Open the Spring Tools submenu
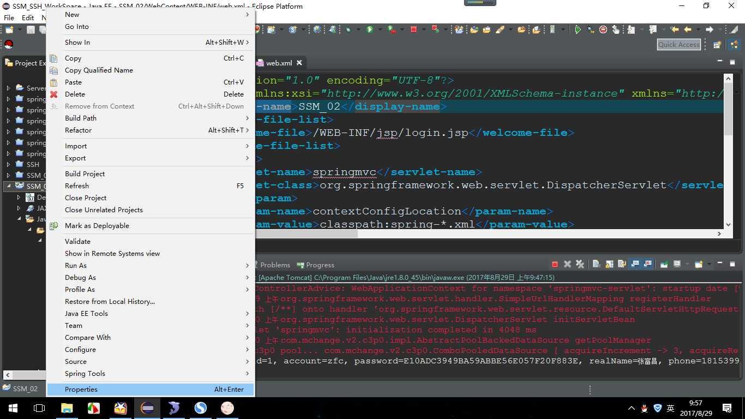The image size is (745, 419). (x=151, y=373)
